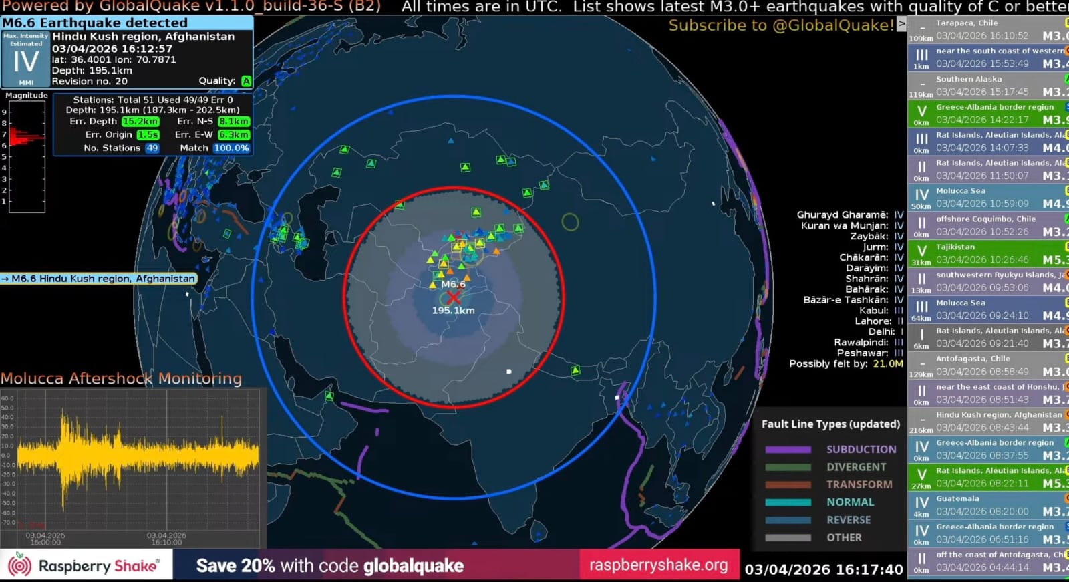Click the green Quality A badge
Image resolution: width=1069 pixels, height=582 pixels.
pyautogui.click(x=246, y=81)
